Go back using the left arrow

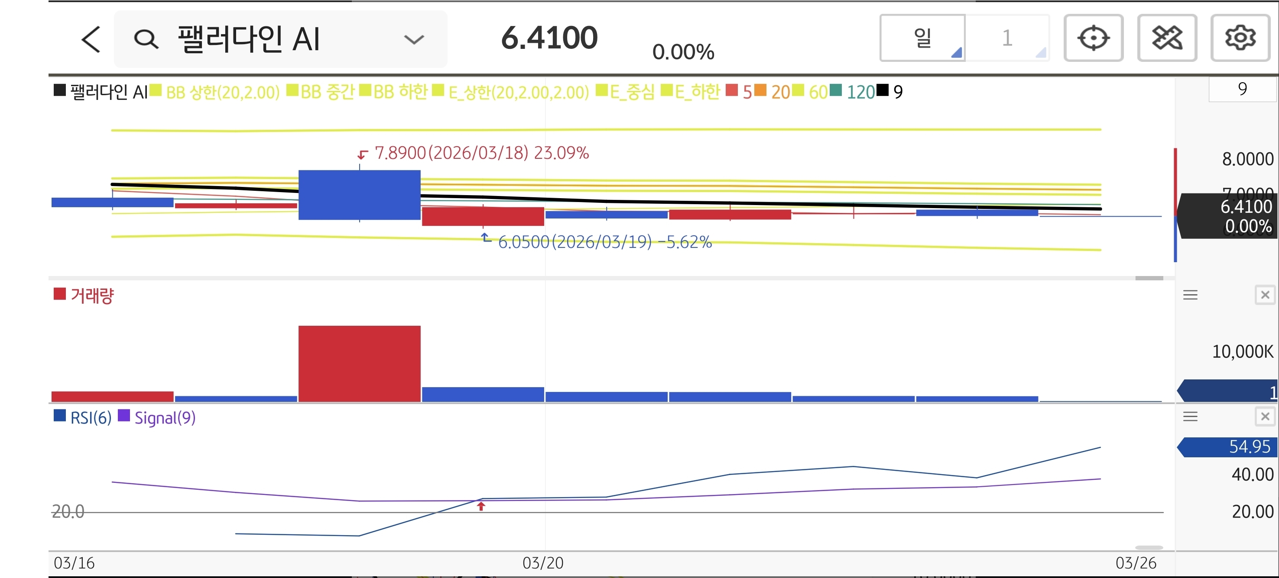(91, 39)
